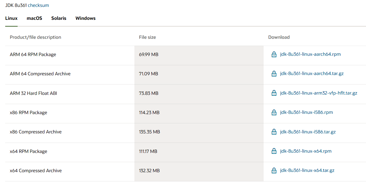Select the Linux tab

11,18
